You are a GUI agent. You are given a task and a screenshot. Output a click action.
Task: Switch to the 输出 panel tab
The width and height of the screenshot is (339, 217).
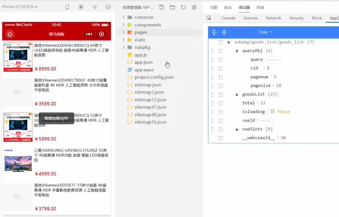tap(228, 8)
